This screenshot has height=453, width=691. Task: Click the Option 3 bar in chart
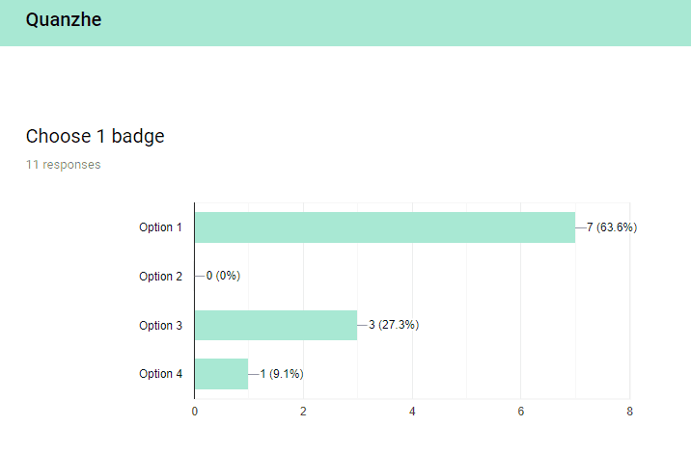click(x=276, y=325)
